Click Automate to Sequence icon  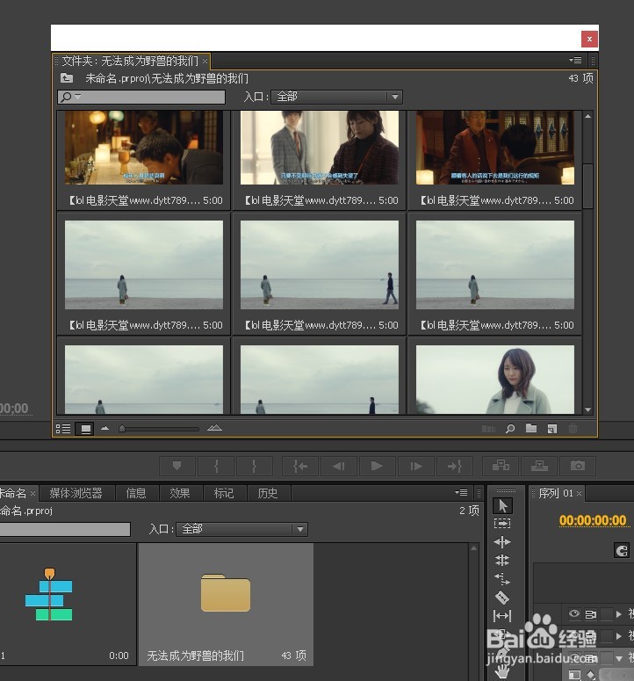[x=488, y=429]
